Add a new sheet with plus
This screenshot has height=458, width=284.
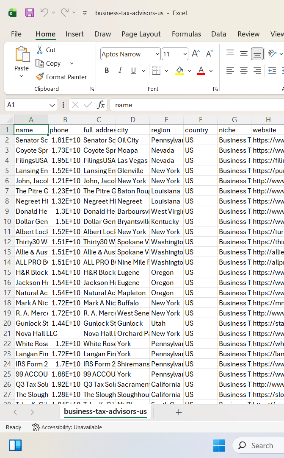[179, 412]
